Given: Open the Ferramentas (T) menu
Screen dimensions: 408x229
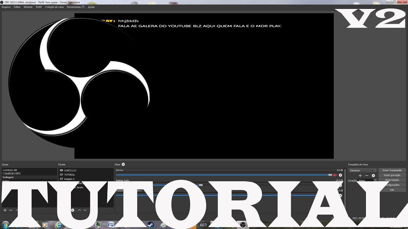Looking at the screenshot, I should tap(76, 7).
